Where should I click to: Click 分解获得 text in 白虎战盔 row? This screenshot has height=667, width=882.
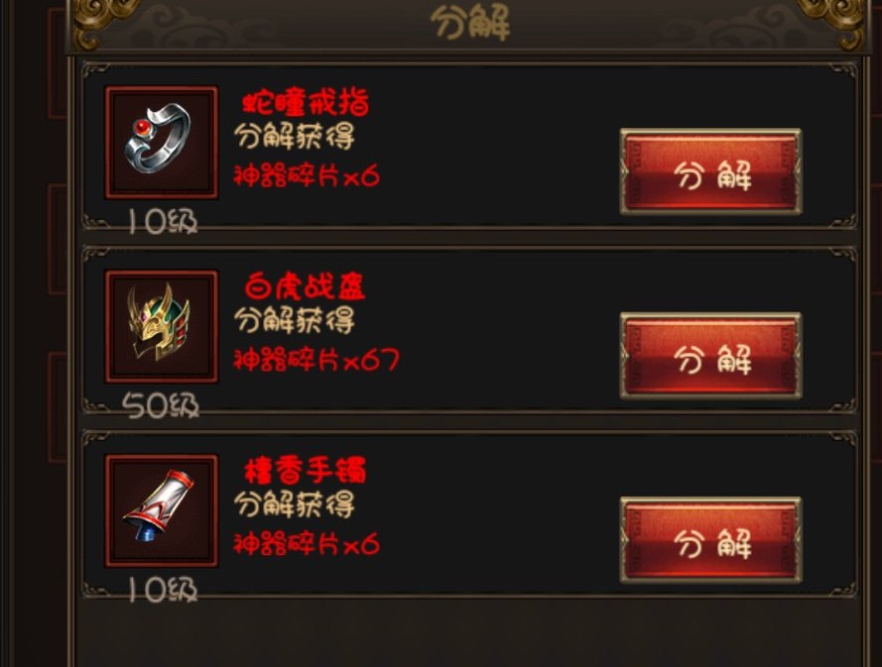click(x=295, y=320)
